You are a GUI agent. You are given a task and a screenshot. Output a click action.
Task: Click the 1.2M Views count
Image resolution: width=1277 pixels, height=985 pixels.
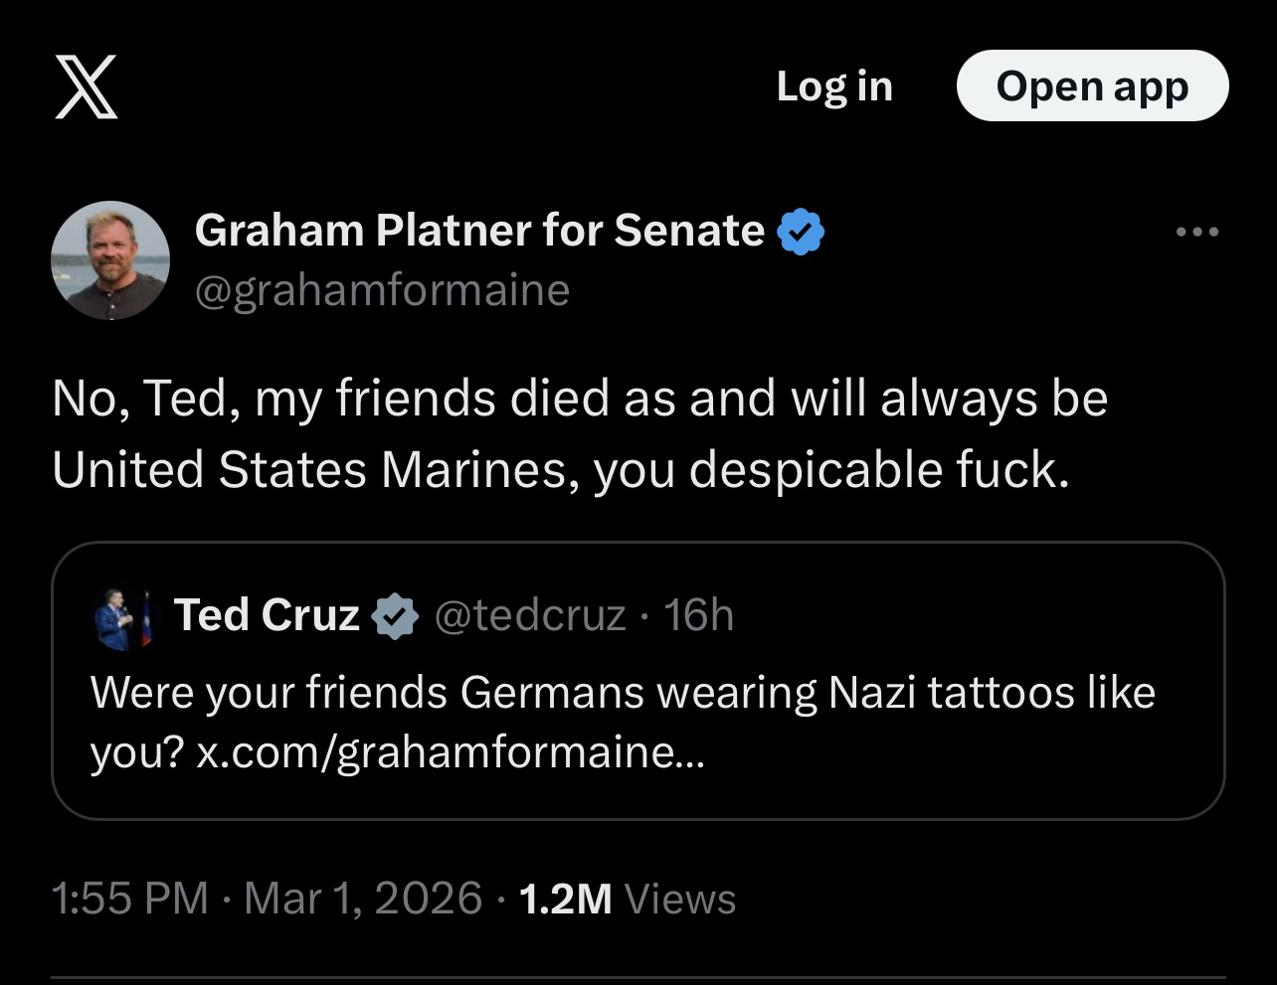[x=627, y=899]
